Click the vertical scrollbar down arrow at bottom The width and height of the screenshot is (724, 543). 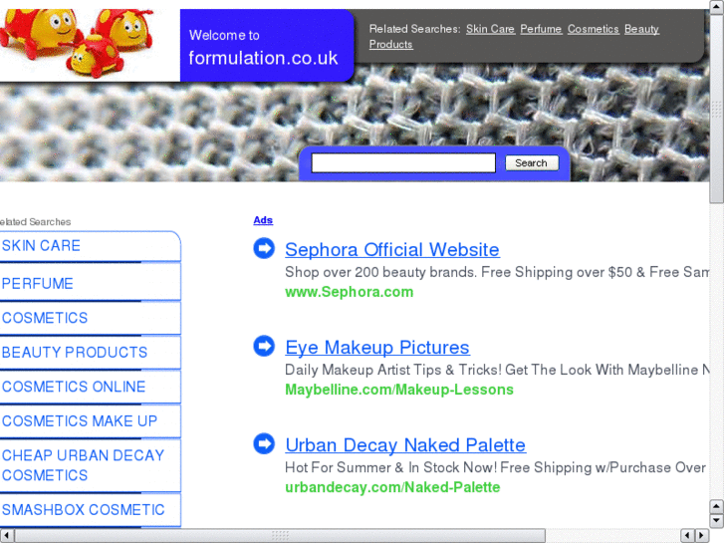coord(717,521)
